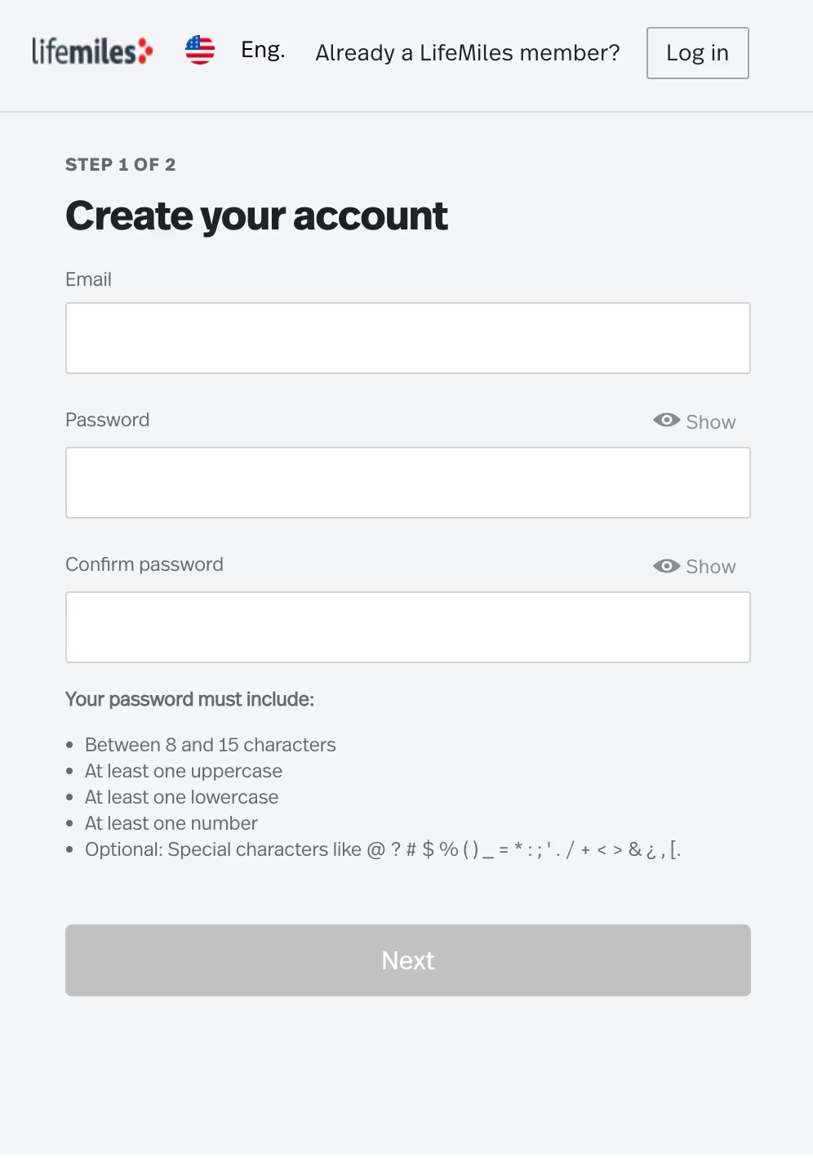Click the US flag icon
Screen dimensions: 813x1158
tap(200, 51)
